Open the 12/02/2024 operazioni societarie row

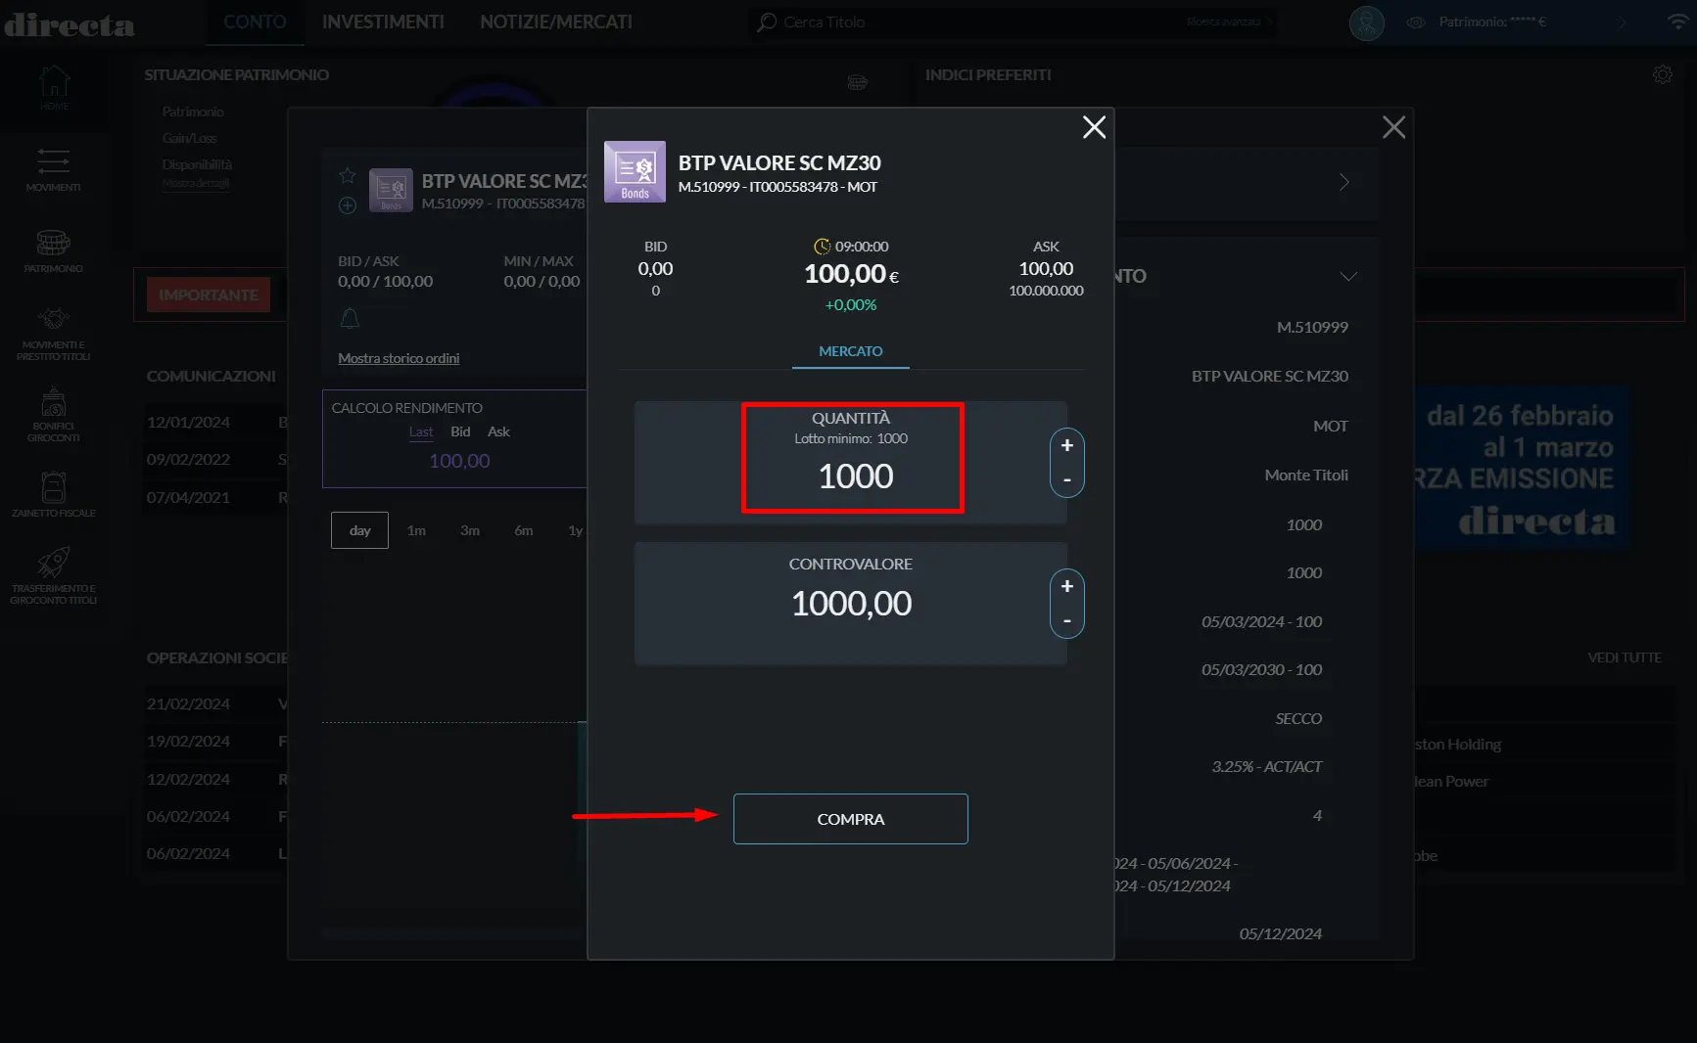click(x=216, y=779)
